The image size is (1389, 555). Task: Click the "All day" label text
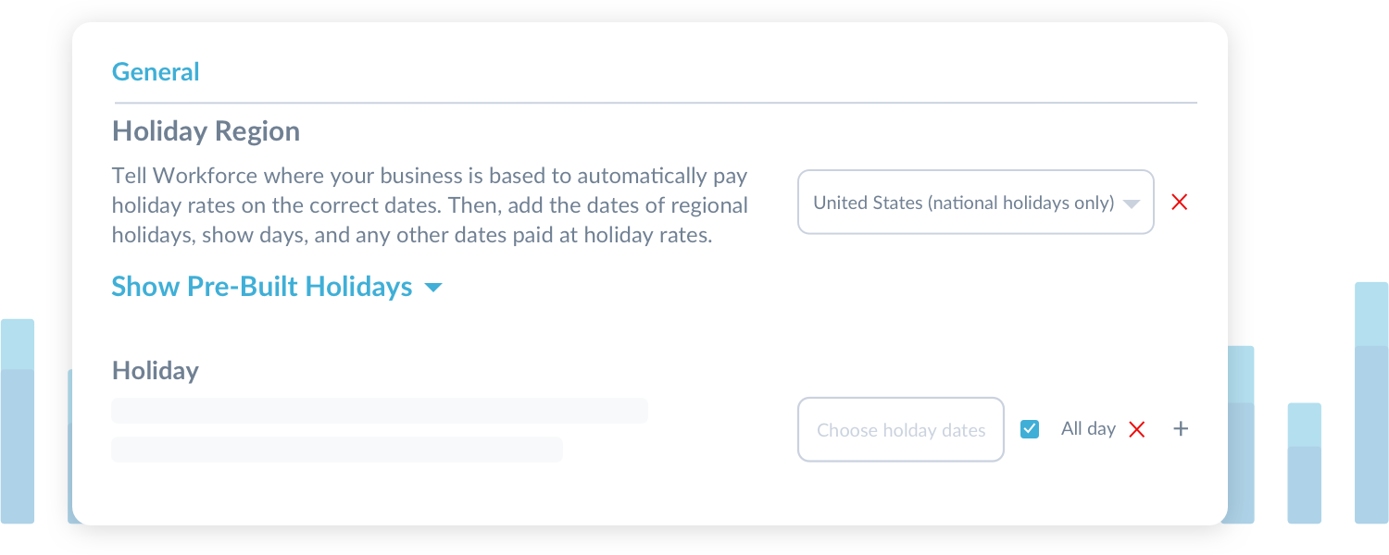tap(1088, 429)
